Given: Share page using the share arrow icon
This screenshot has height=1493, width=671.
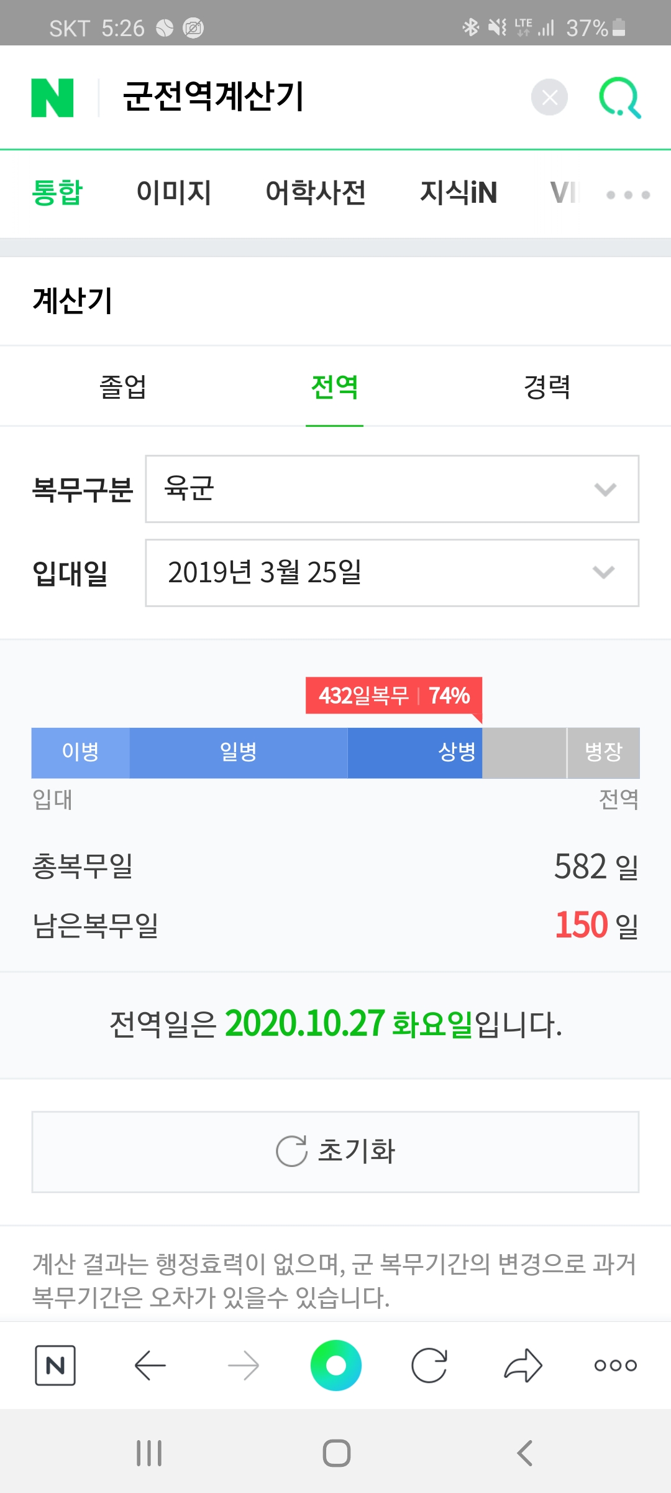Looking at the screenshot, I should [x=523, y=1365].
